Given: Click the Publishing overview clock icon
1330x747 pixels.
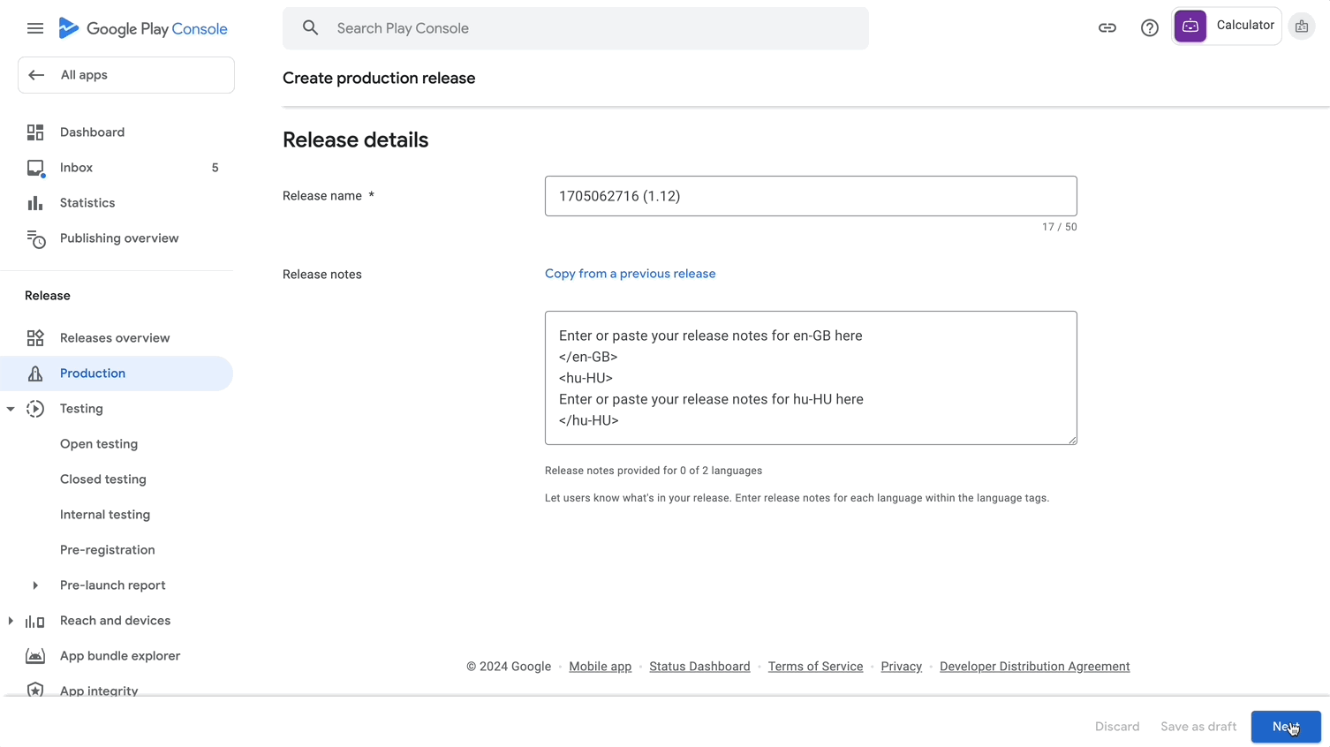Looking at the screenshot, I should [34, 238].
